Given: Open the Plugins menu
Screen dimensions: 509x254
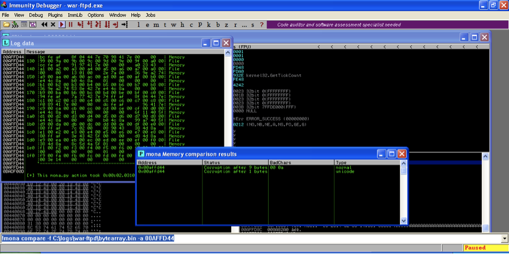Looking at the screenshot, I should coord(55,15).
